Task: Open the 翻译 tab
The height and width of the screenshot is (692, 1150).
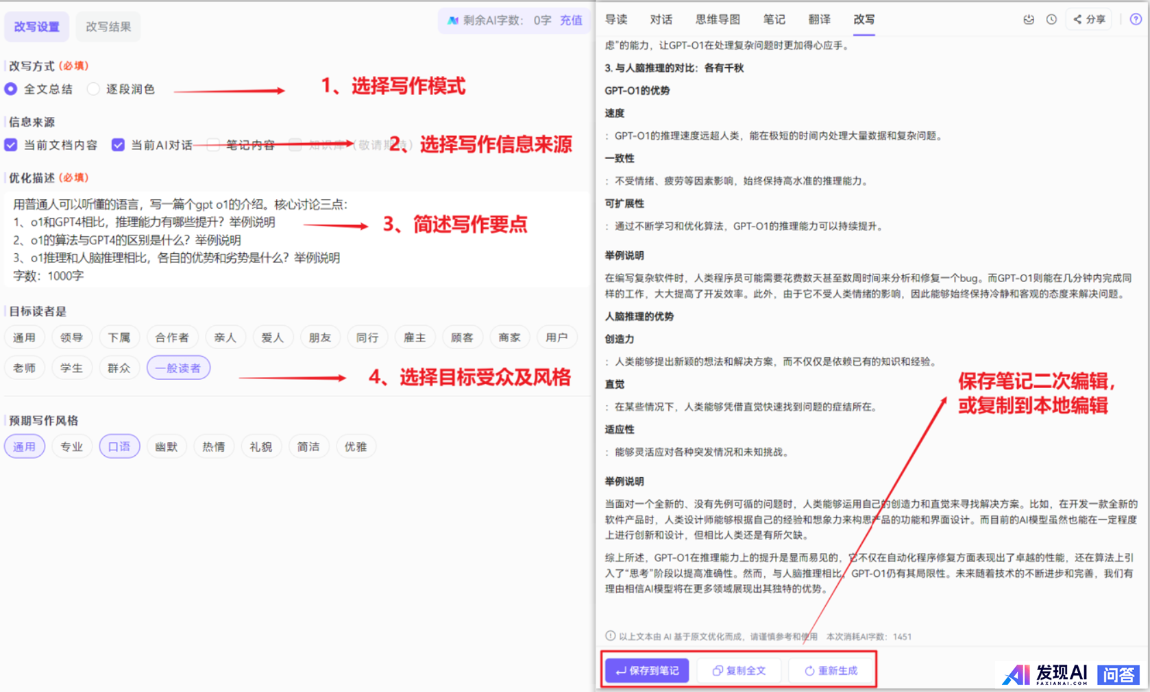Action: [819, 20]
